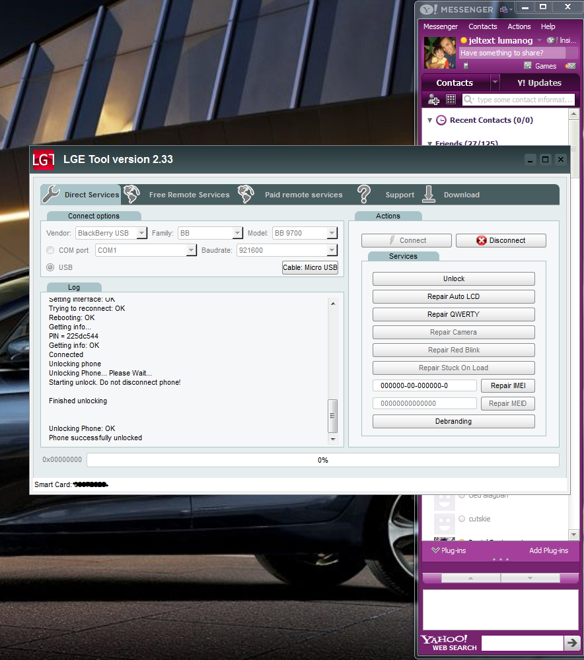Click the plug-in panel up arrow
Screen dimensions: 584x660
pyautogui.click(x=470, y=578)
